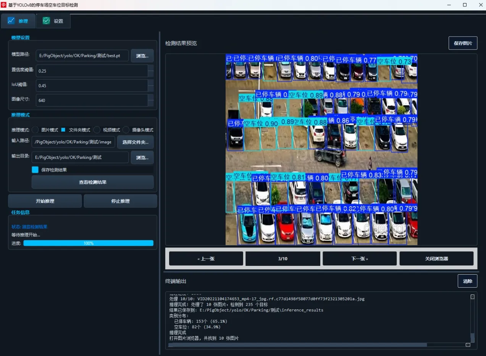
Task: Click the terminal line 空车位: 82个 (34.9%)
Action: point(197,327)
